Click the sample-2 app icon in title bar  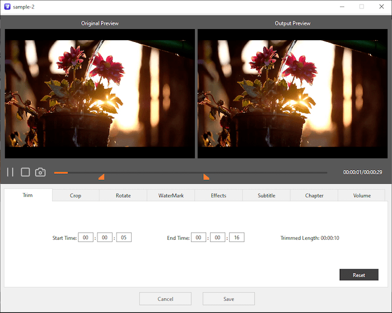[x=7, y=7]
